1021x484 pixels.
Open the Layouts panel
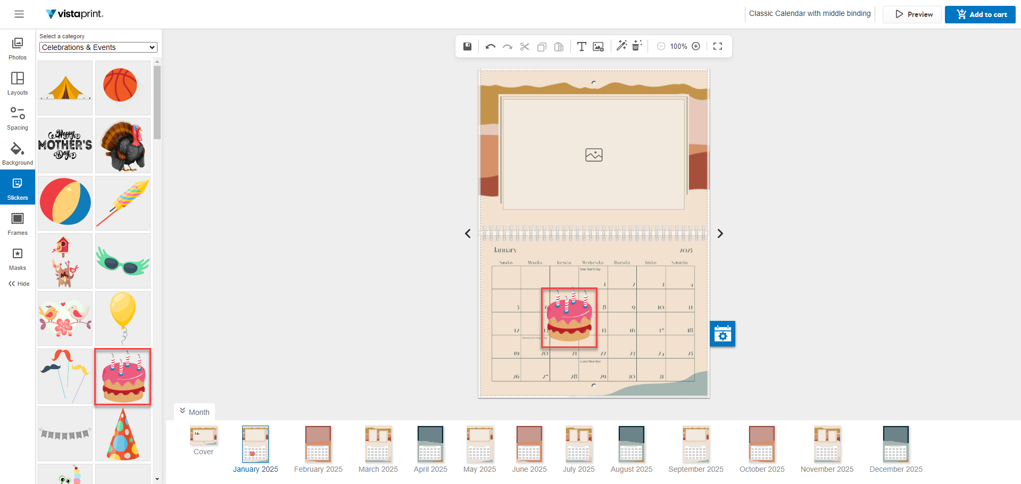[18, 83]
